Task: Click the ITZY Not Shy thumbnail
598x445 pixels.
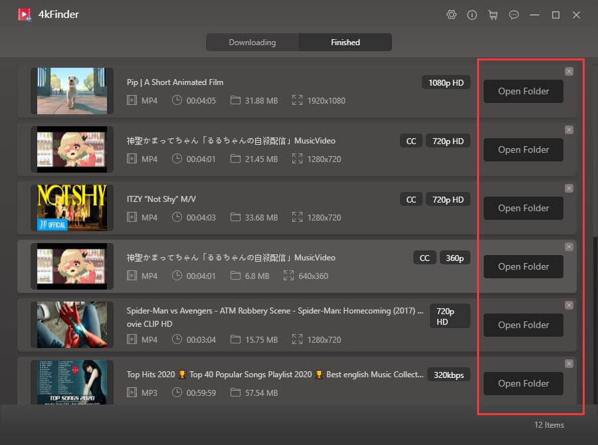Action: pyautogui.click(x=72, y=207)
